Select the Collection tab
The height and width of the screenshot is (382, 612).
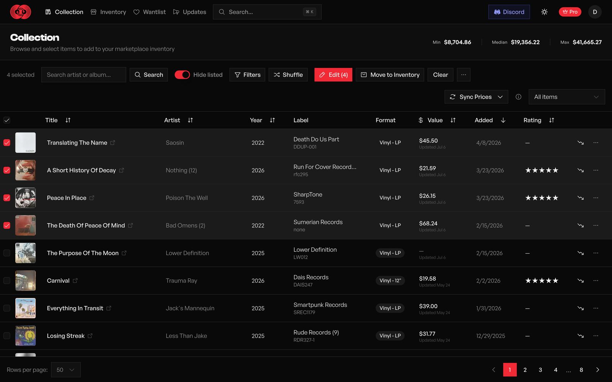64,12
